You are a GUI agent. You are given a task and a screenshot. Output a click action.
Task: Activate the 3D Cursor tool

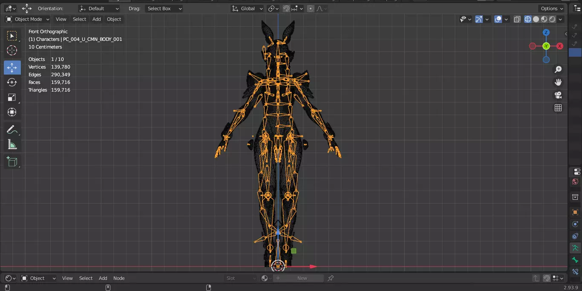[12, 50]
